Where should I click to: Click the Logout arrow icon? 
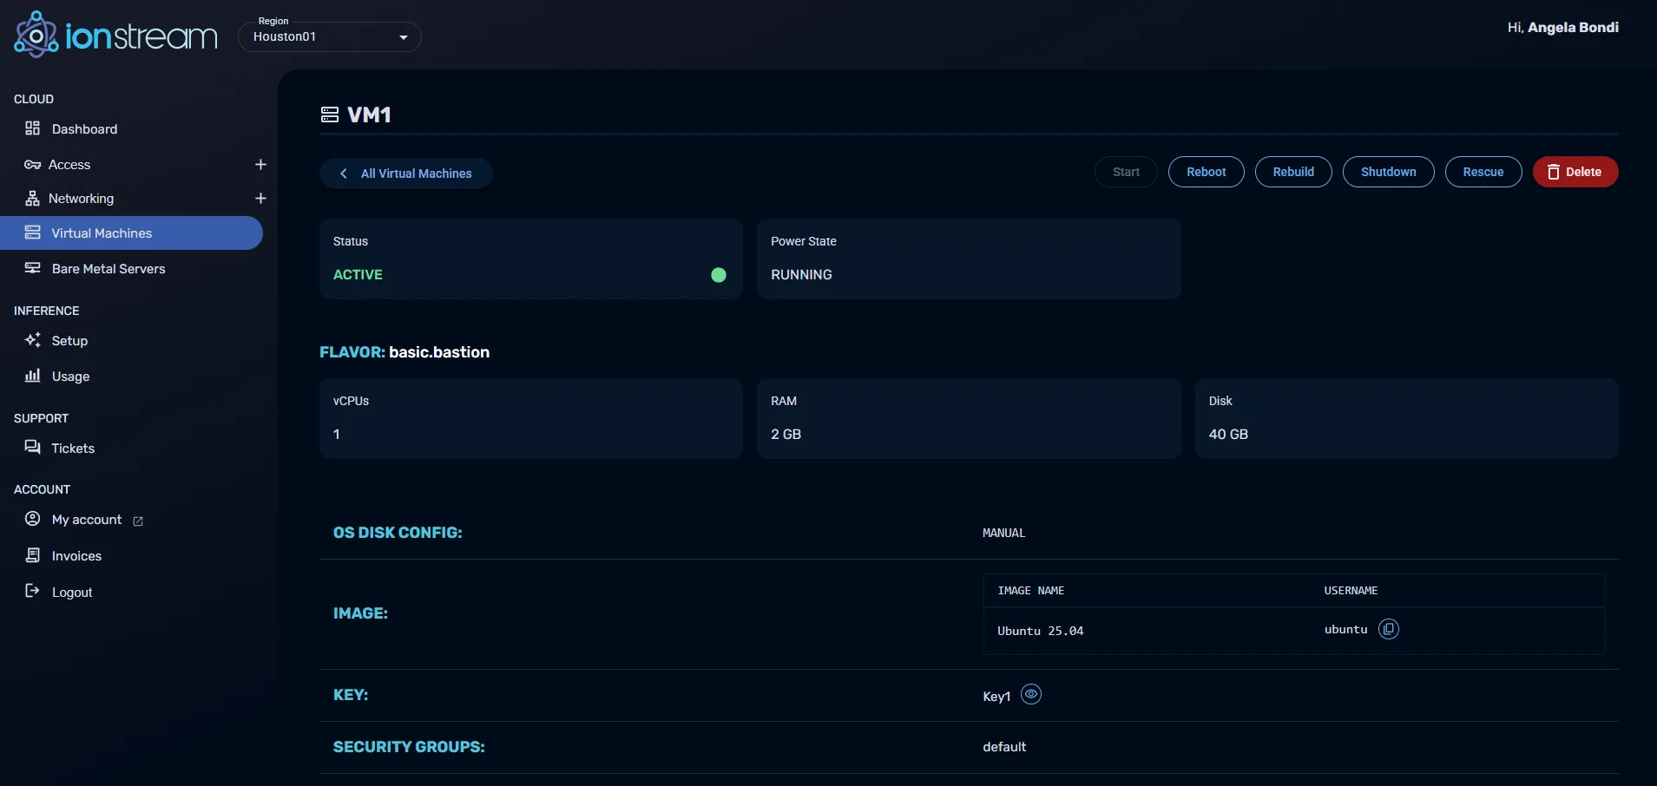(33, 591)
